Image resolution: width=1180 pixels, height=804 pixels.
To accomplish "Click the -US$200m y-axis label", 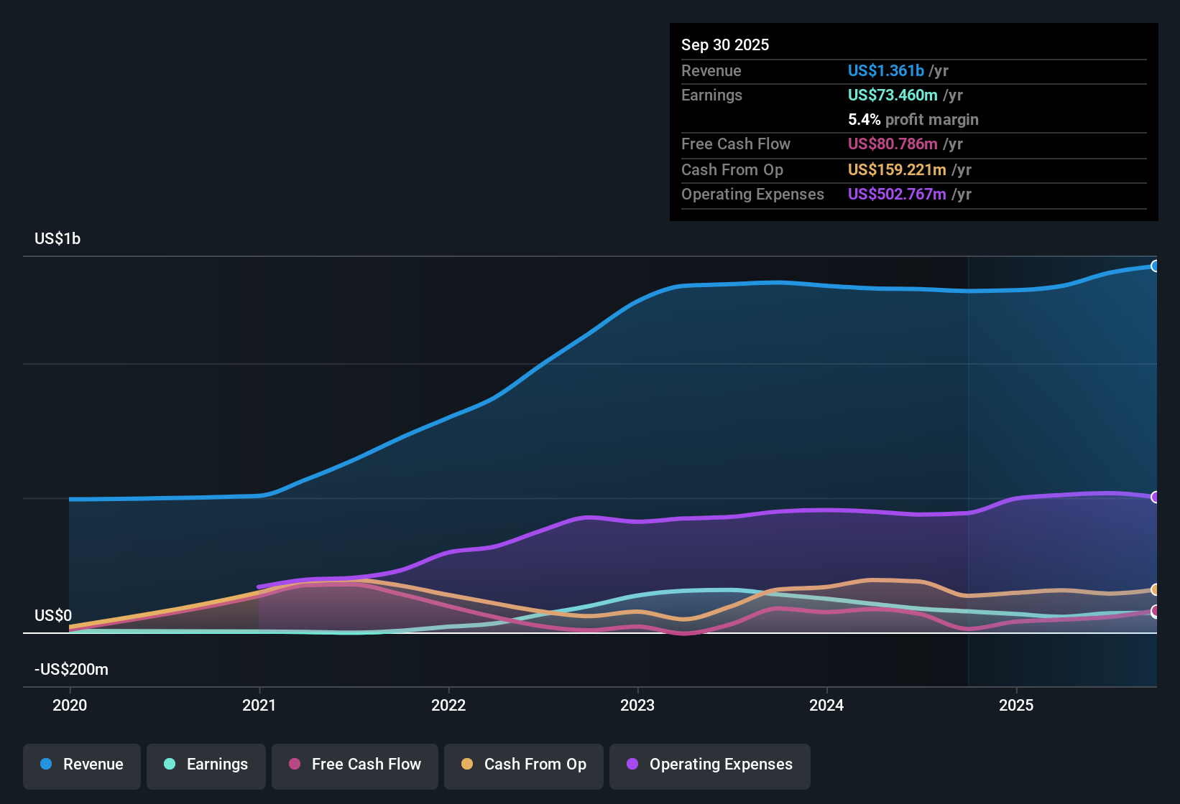I will 71,670.
